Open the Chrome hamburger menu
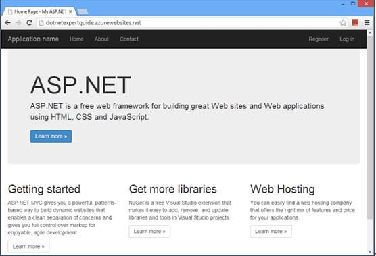Viewport: 376px width, 256px height. pos(367,23)
